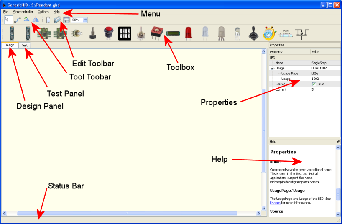Pick the wire connection tool
This screenshot has height=224, width=342.
17,20
